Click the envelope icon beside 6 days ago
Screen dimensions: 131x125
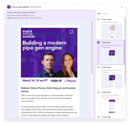click(98, 92)
